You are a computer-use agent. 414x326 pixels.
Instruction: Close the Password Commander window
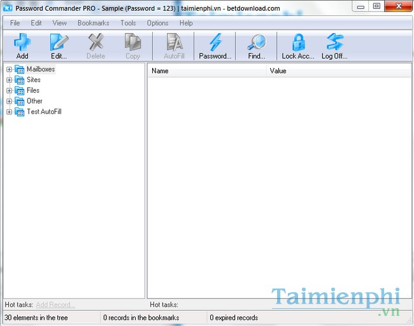399,6
